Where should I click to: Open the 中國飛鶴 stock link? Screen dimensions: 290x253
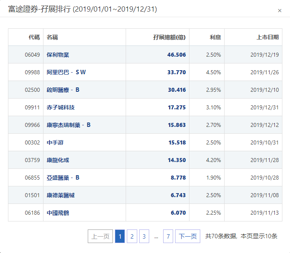click(58, 213)
